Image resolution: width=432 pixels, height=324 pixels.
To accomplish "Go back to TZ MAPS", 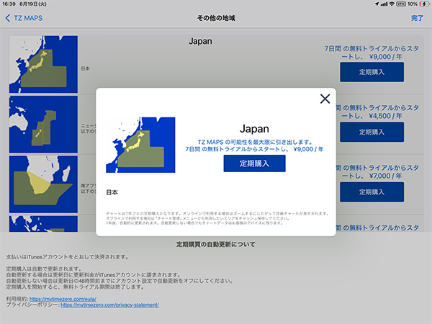I will (x=24, y=18).
